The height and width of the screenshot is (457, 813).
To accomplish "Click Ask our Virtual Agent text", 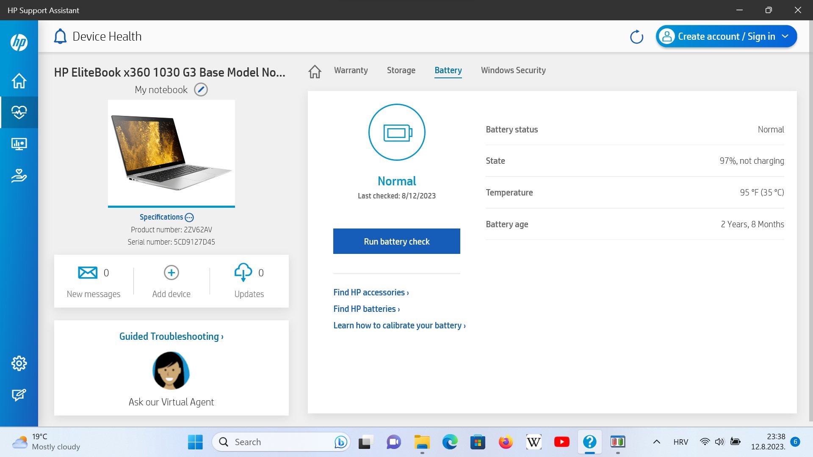I will point(171,402).
